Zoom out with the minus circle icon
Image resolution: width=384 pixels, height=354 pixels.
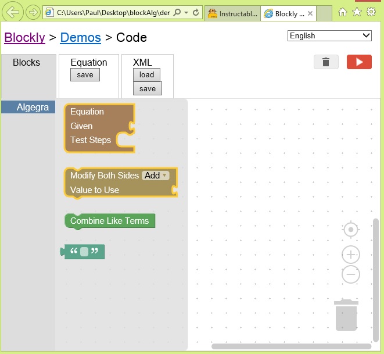(351, 274)
